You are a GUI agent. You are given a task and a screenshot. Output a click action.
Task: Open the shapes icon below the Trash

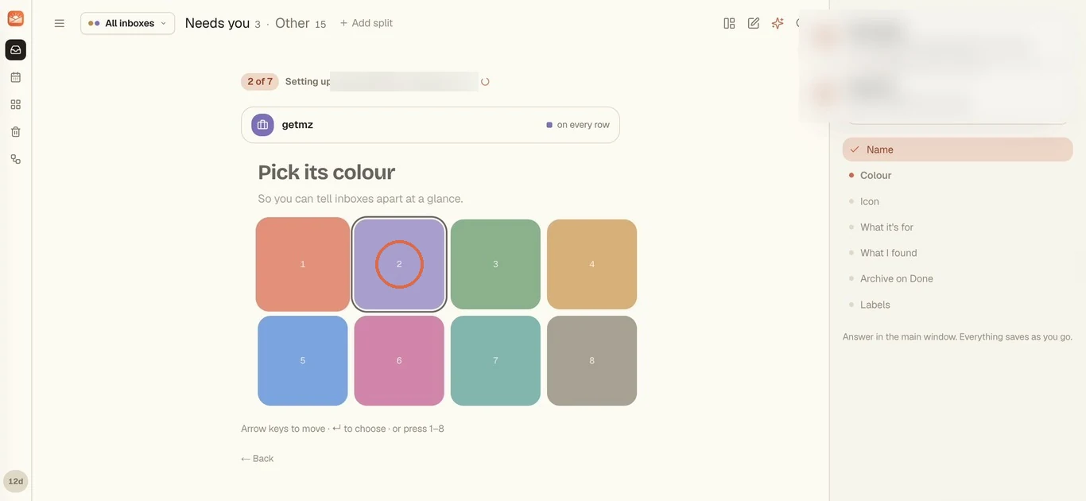click(15, 159)
